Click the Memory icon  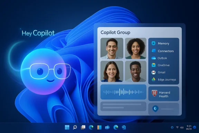pyautogui.click(x=153, y=43)
